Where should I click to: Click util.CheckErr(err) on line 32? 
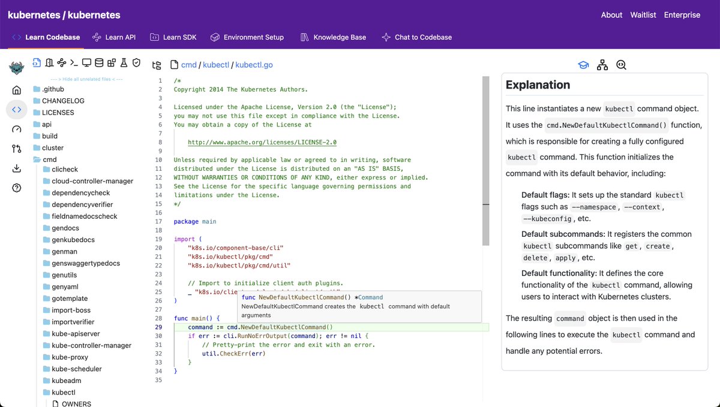[x=233, y=354]
